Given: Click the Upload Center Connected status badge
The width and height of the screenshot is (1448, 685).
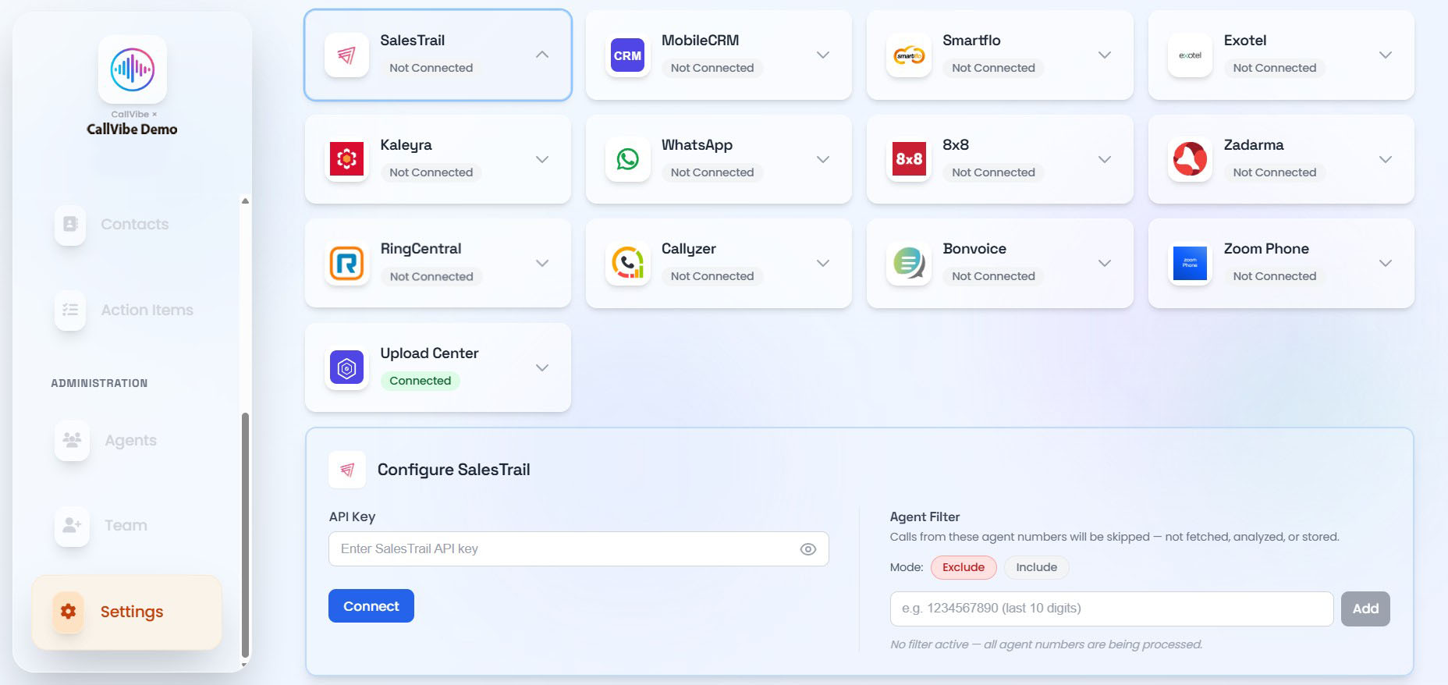Looking at the screenshot, I should [x=421, y=381].
